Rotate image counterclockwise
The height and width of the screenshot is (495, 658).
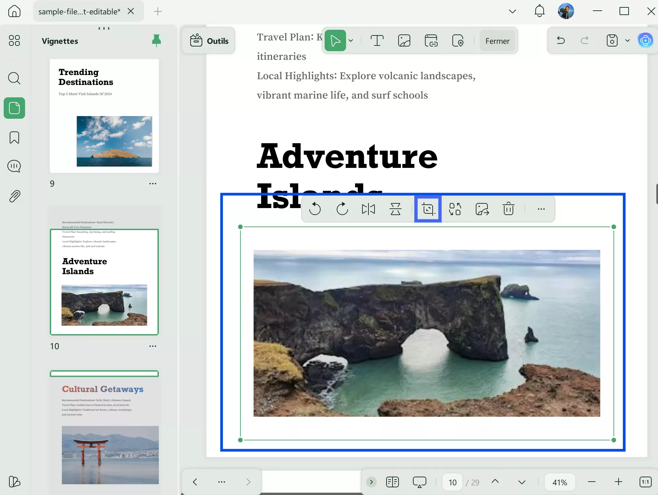pos(315,209)
